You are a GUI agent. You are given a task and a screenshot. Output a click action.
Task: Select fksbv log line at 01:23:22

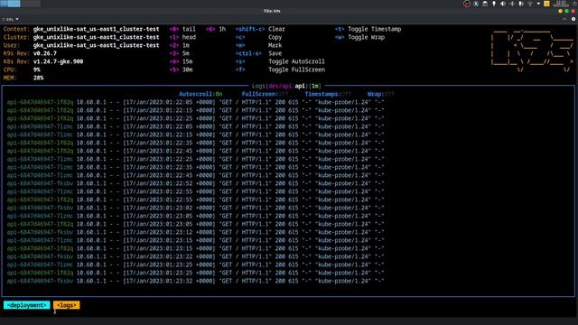point(195,256)
